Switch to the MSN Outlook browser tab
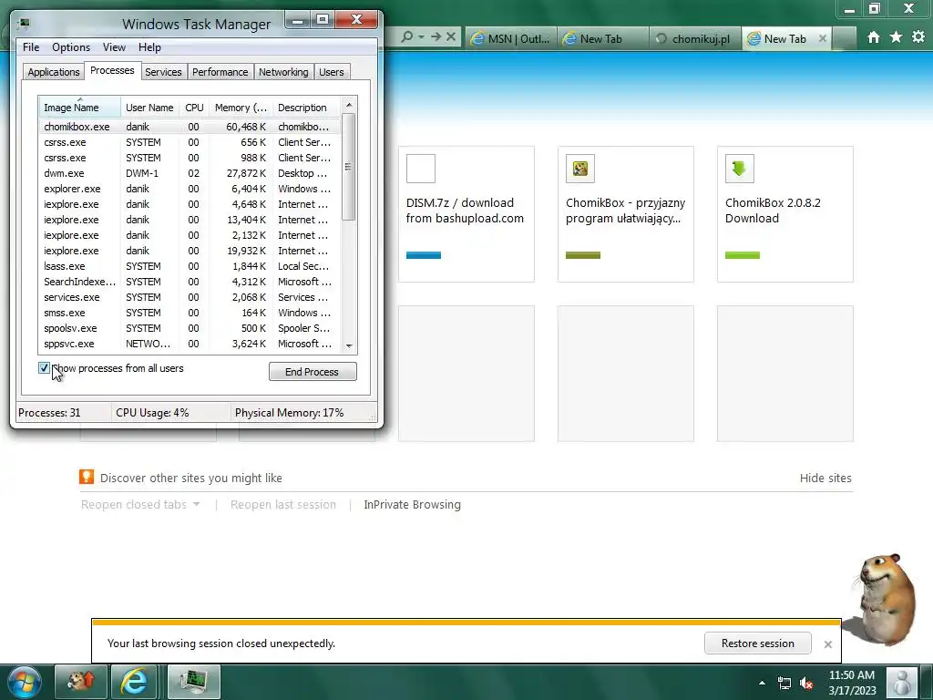 (511, 38)
